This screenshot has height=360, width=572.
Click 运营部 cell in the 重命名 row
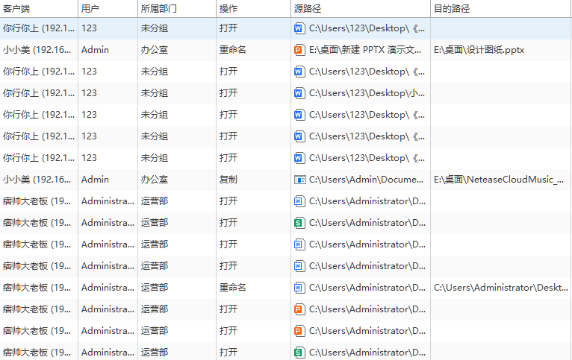tap(155, 288)
